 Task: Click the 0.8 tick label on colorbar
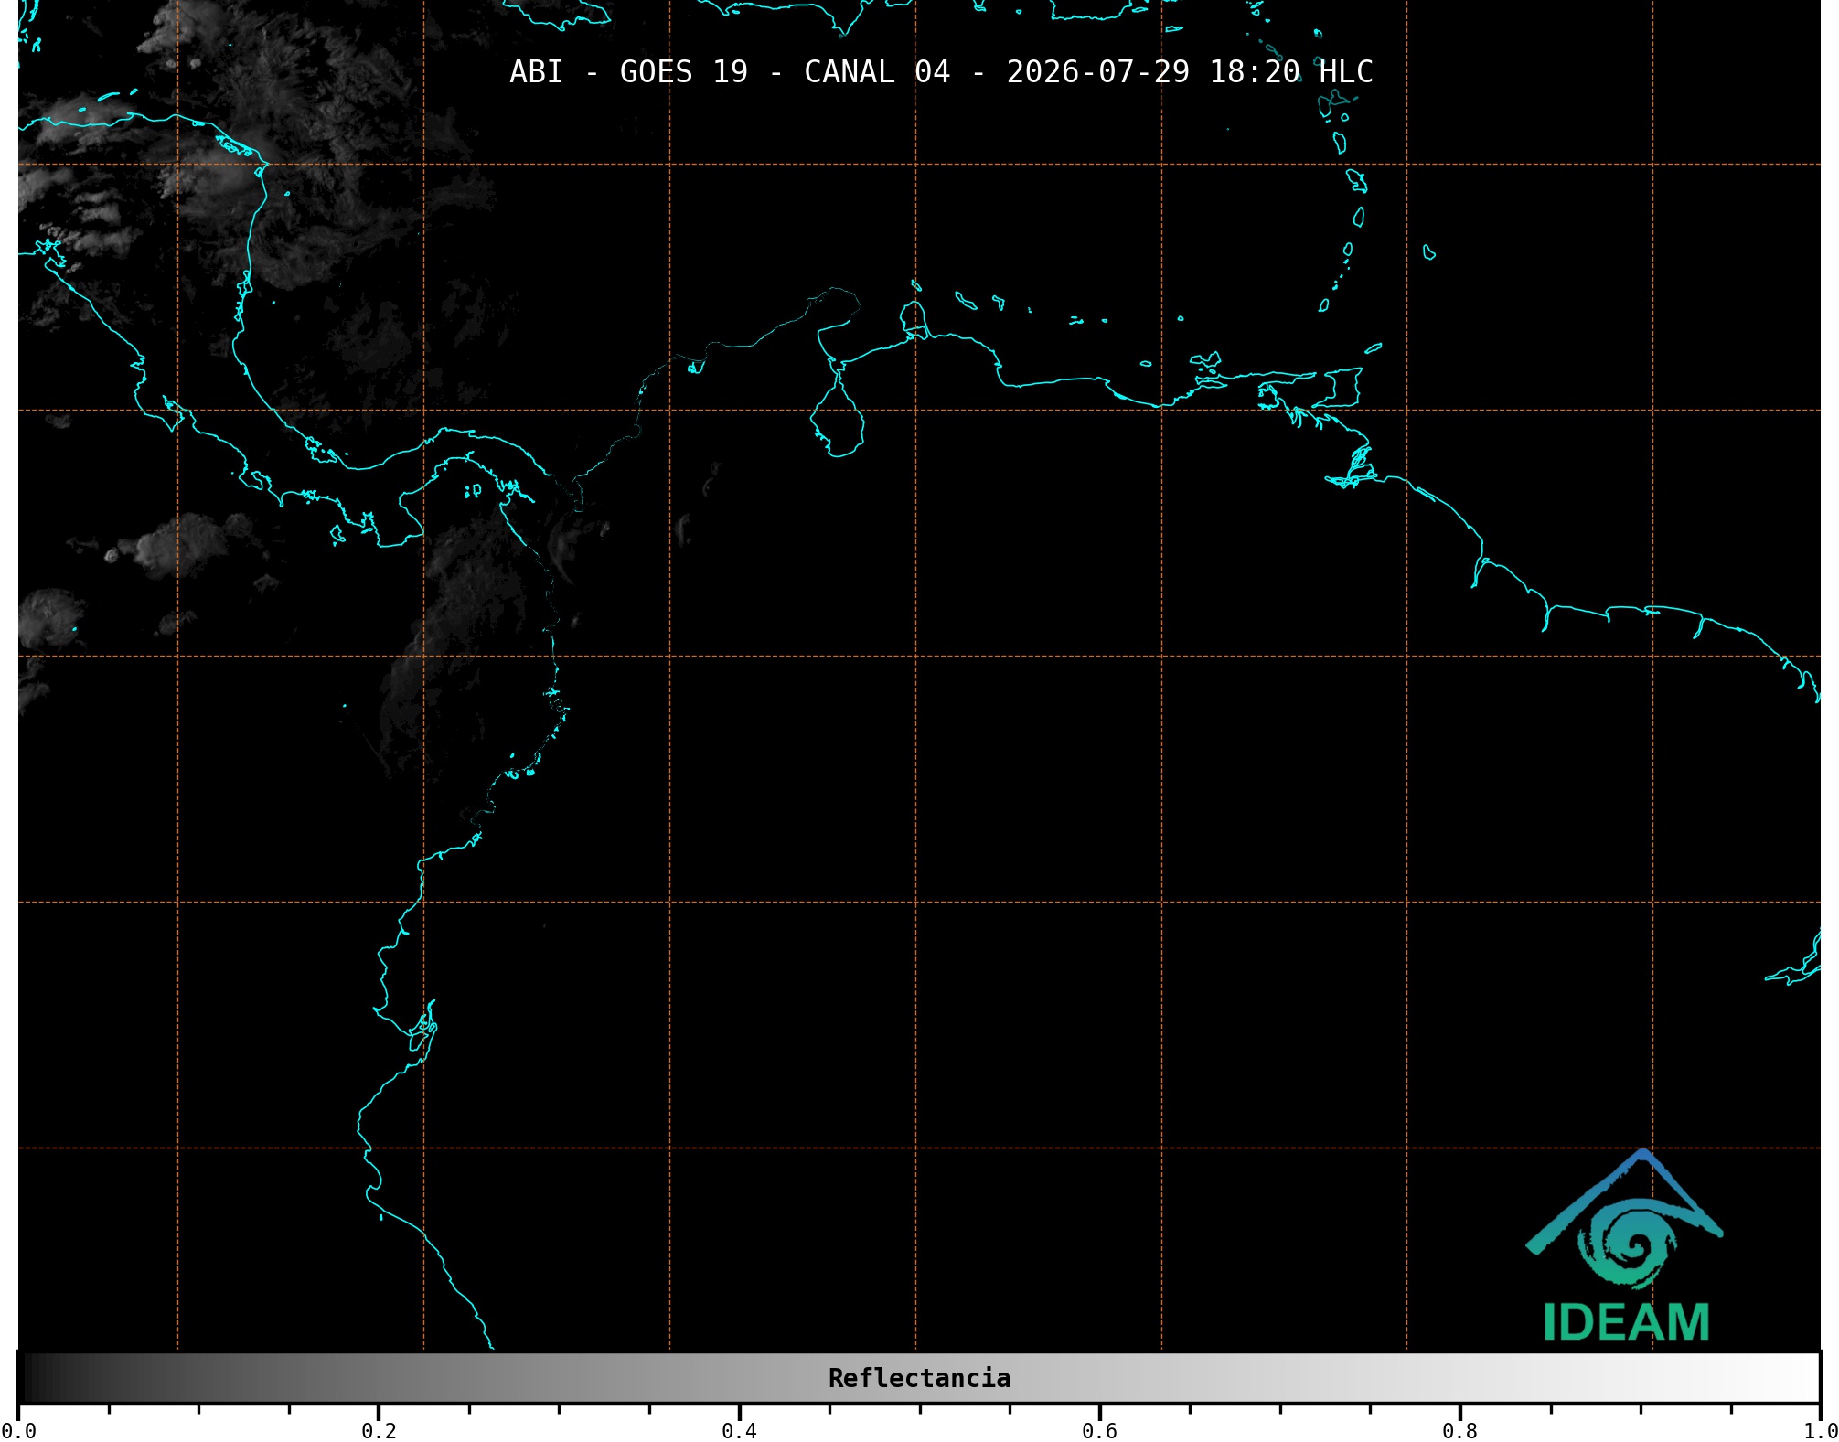coord(1459,1431)
